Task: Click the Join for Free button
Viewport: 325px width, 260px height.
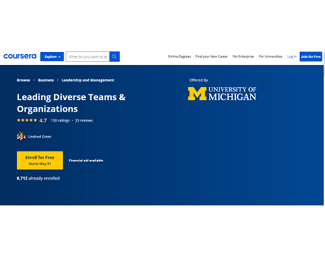Action: click(311, 57)
